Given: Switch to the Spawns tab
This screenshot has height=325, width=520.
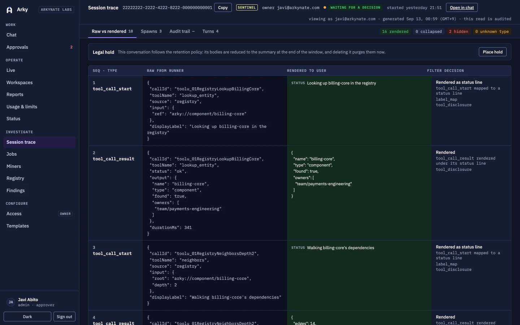Looking at the screenshot, I should [151, 31].
